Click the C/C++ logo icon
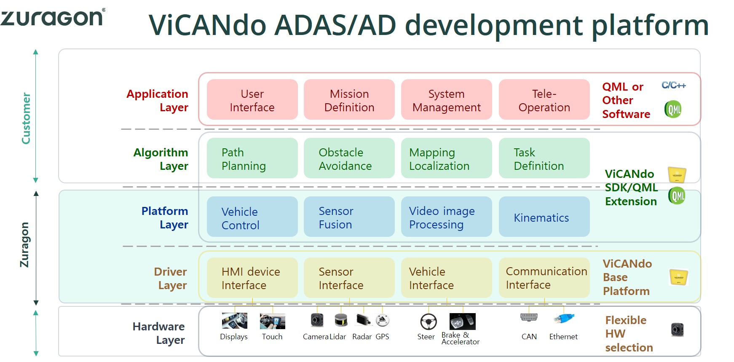Screen dimensions: 734x362 673,85
